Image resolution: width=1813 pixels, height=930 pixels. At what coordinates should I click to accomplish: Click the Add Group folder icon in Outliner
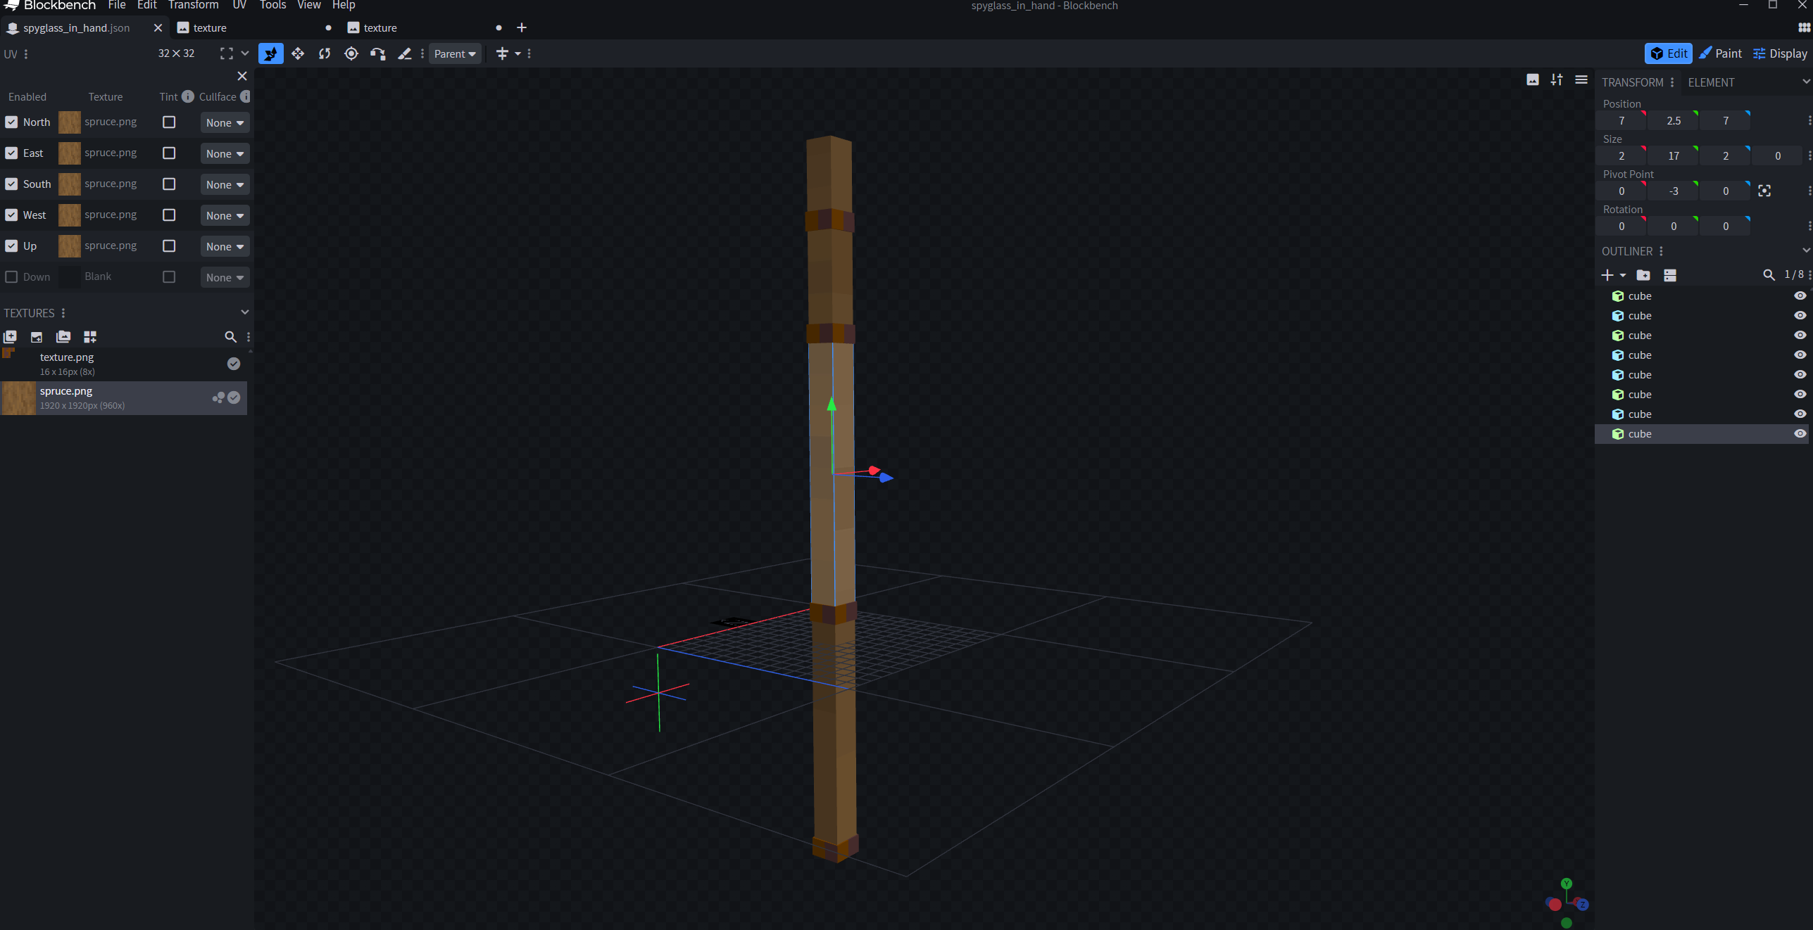[1643, 275]
